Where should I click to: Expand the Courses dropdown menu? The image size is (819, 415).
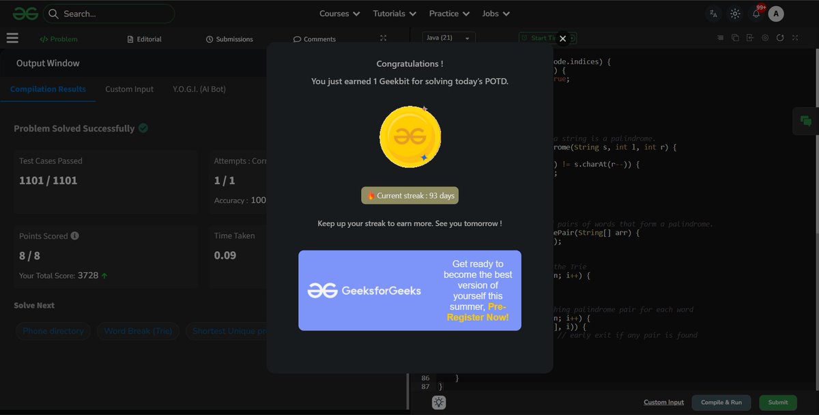point(339,13)
